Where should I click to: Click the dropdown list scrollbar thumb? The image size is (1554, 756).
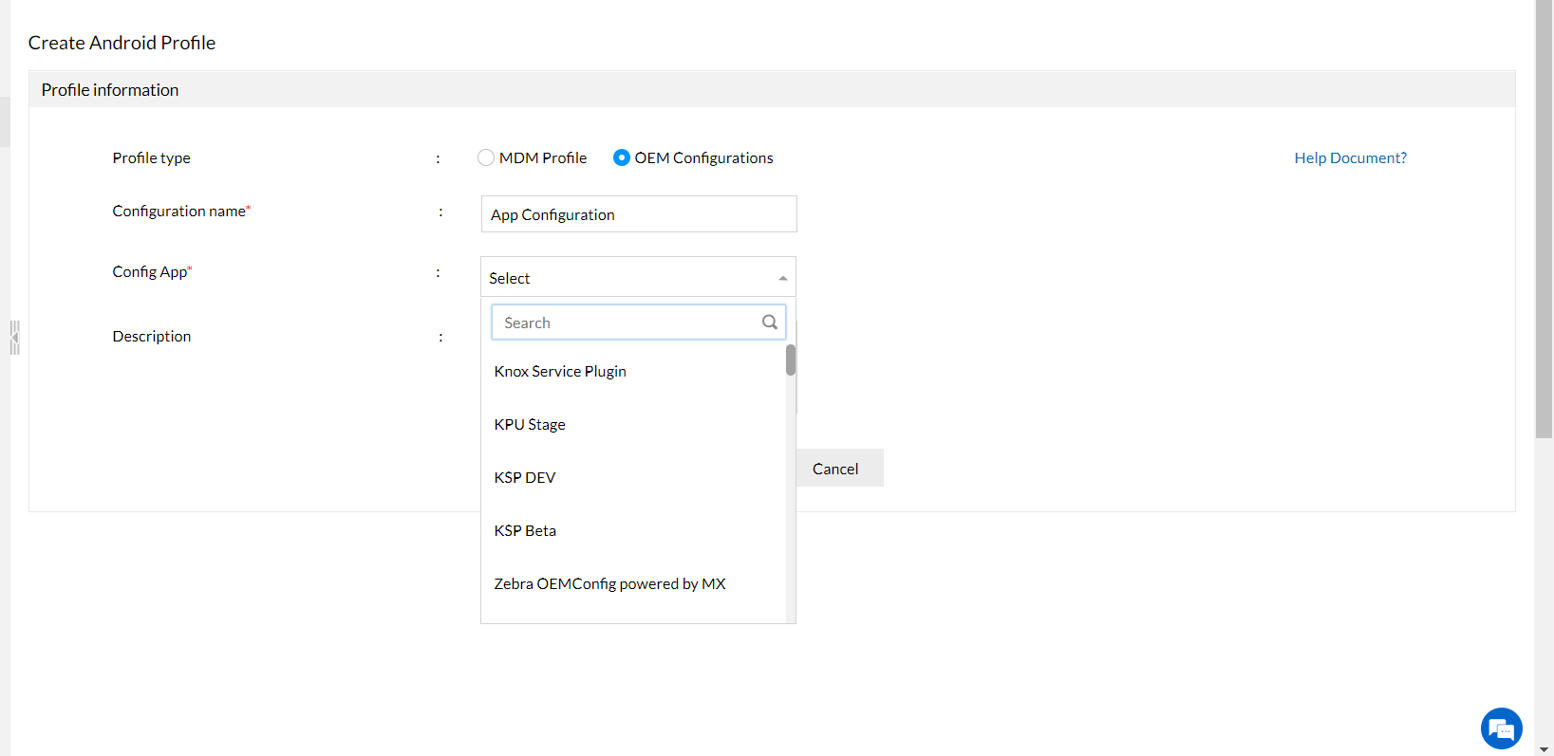click(791, 360)
